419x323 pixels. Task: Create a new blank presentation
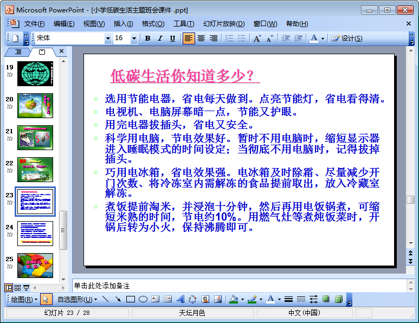tap(16, 38)
